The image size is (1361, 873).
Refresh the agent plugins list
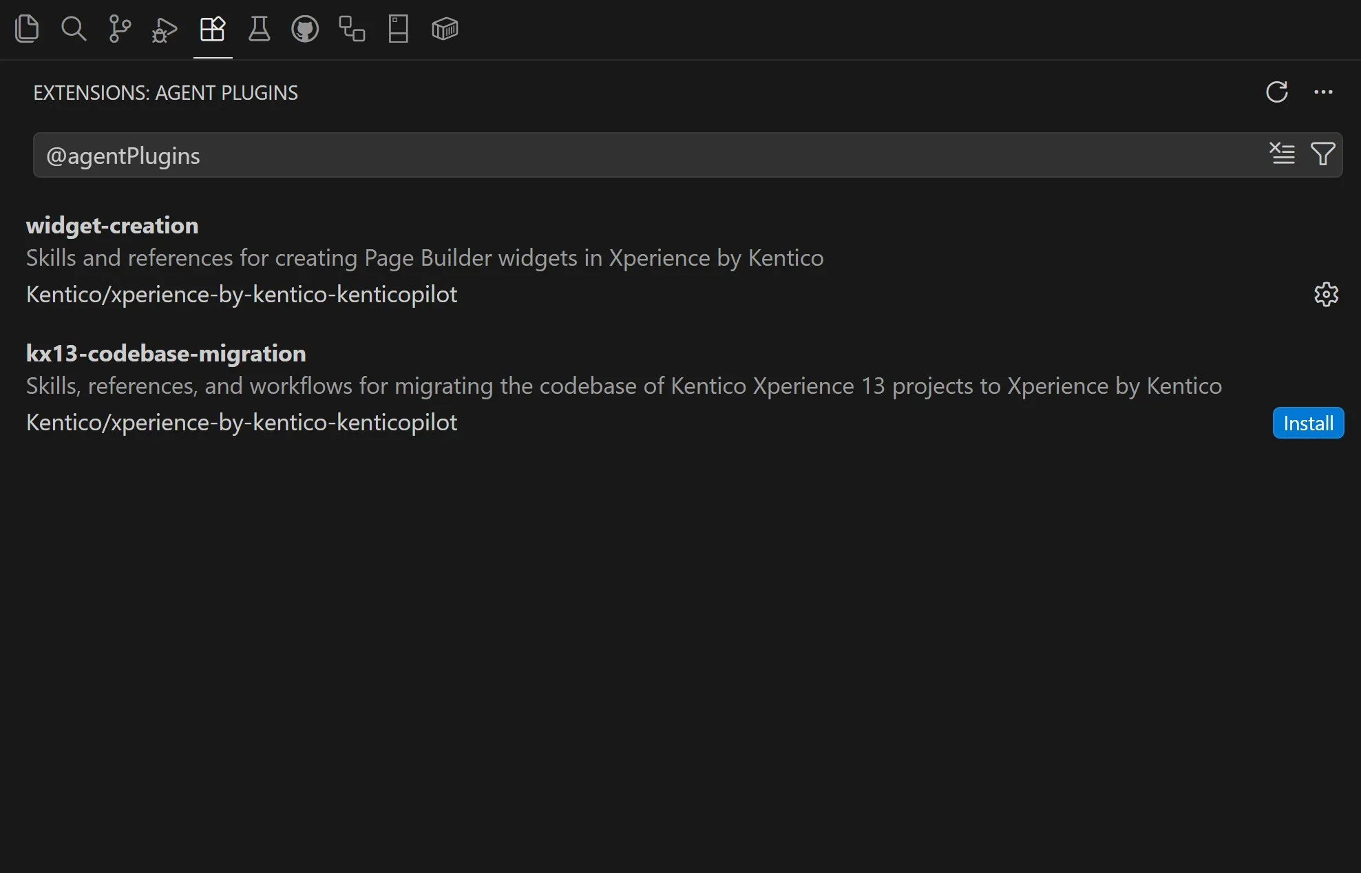(x=1277, y=92)
